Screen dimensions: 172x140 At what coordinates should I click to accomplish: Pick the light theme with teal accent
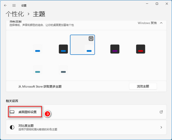(38, 70)
